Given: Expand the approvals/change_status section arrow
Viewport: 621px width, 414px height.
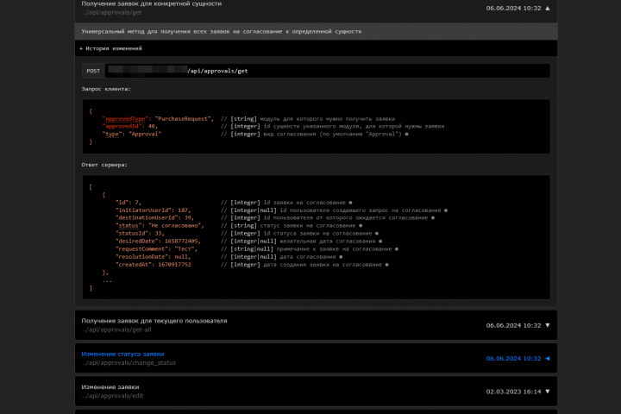Looking at the screenshot, I should pos(548,359).
